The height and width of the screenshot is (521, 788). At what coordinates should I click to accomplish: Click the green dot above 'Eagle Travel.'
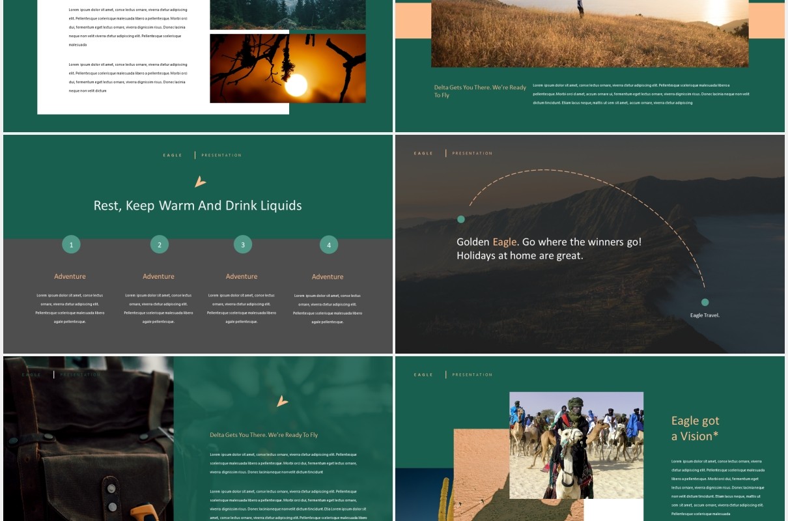pyautogui.click(x=705, y=302)
